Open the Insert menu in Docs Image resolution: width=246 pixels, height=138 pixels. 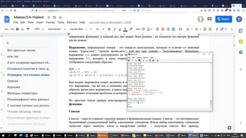point(40,22)
